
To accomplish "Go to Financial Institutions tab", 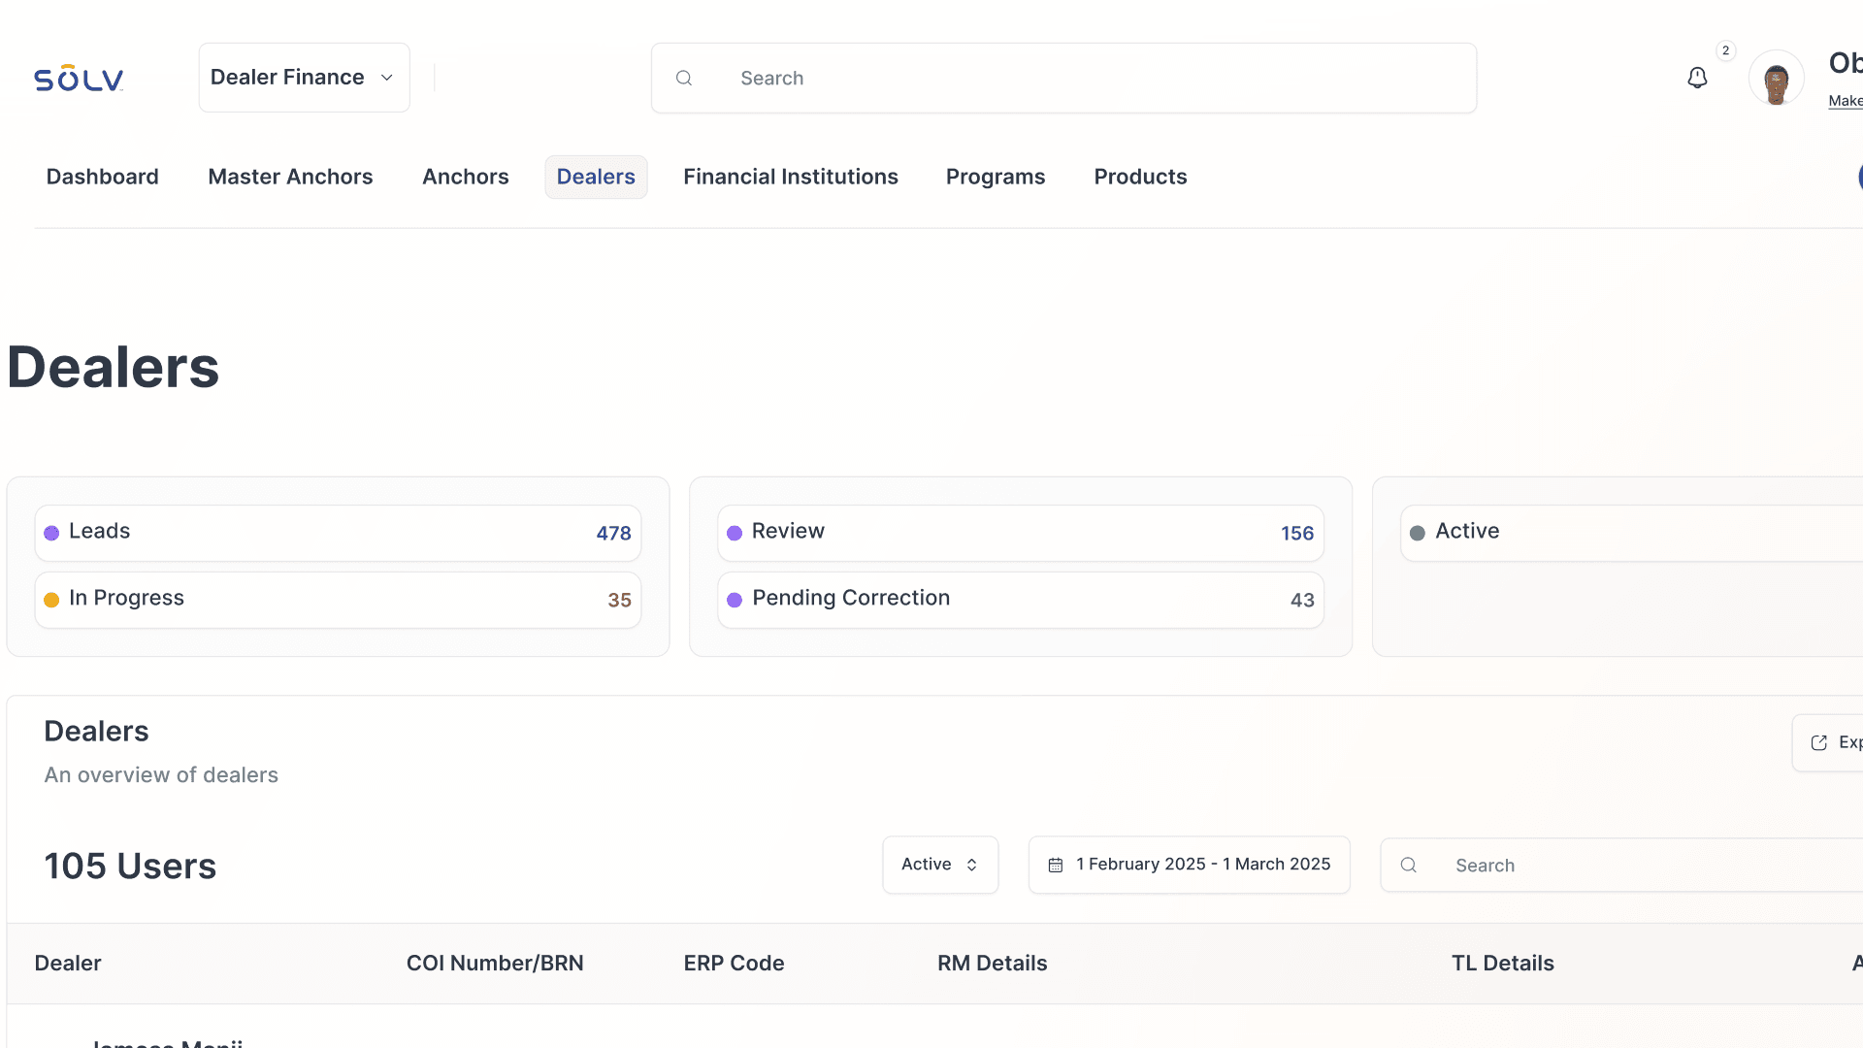I will click(790, 177).
